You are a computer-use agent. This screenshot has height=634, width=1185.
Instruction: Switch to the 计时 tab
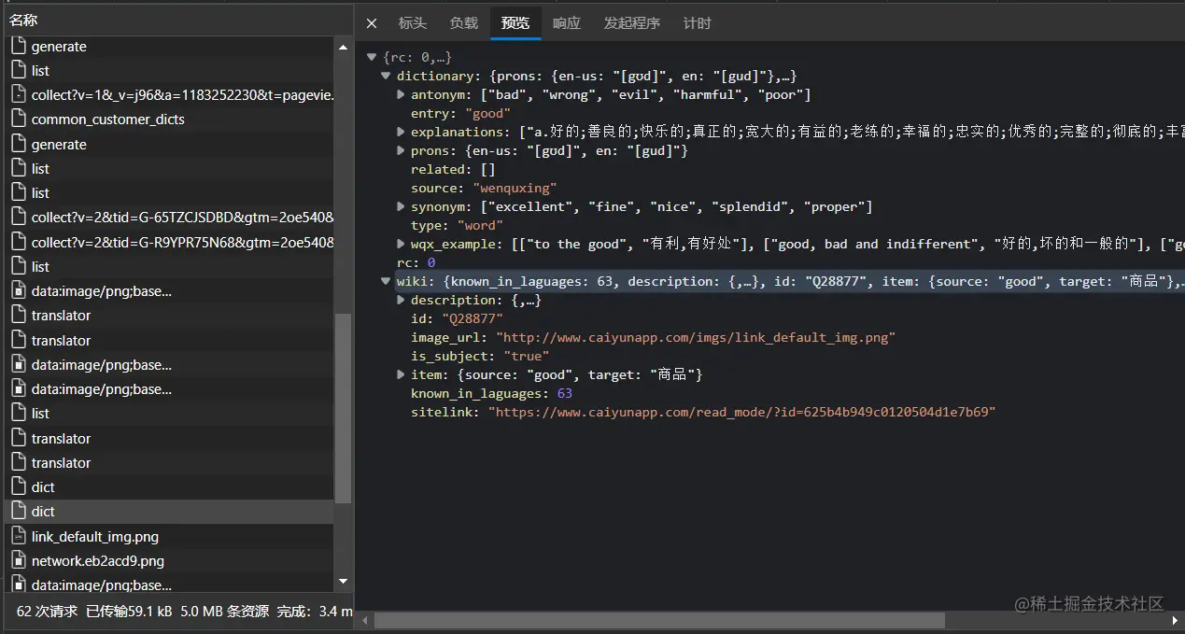pyautogui.click(x=697, y=23)
